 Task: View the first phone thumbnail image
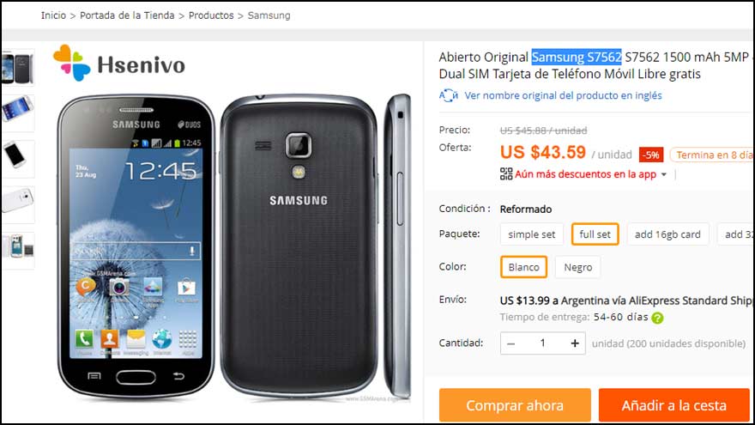click(x=18, y=68)
